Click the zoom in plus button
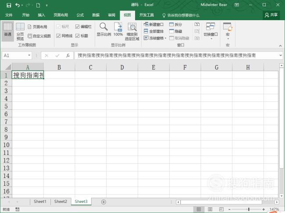285x213 pixels. [264, 209]
